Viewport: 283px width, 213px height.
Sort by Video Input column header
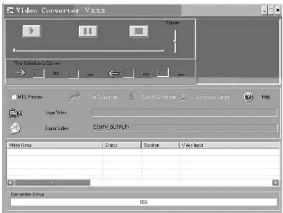click(230, 145)
